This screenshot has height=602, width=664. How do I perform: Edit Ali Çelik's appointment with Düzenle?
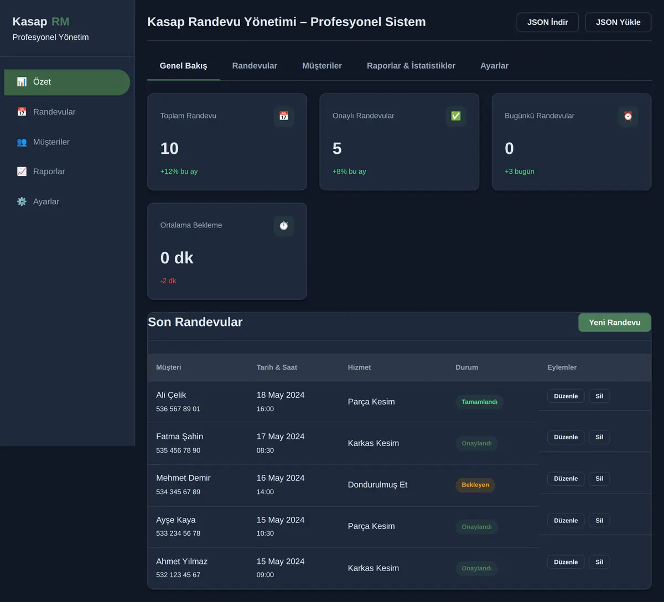click(x=566, y=396)
